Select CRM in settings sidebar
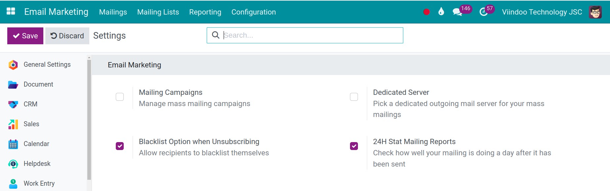 point(30,104)
